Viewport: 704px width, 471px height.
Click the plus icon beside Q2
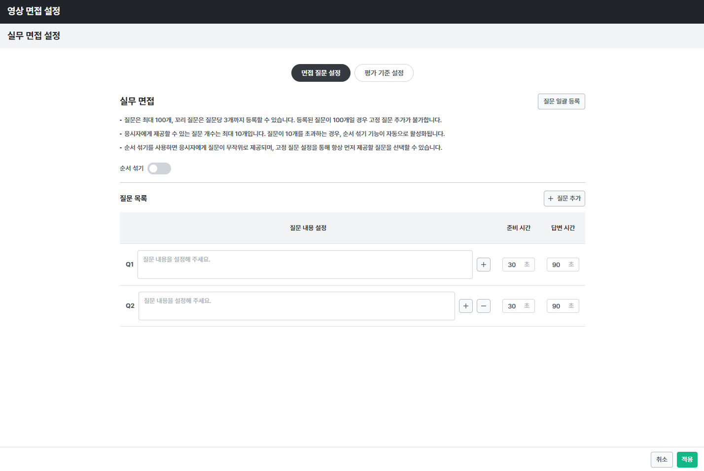(x=465, y=306)
